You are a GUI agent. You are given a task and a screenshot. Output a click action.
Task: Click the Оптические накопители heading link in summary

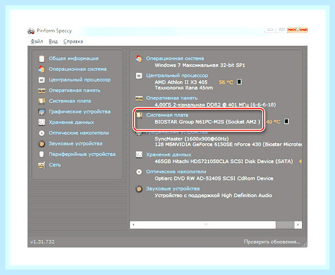coord(176,172)
